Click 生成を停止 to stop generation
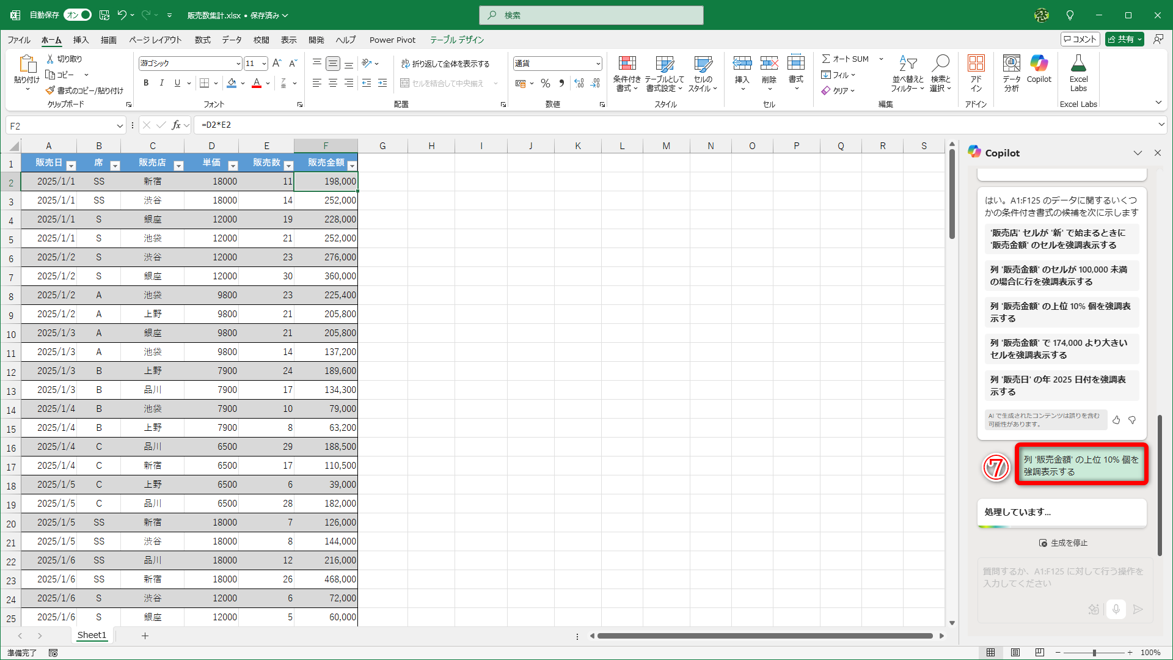The image size is (1173, 660). pyautogui.click(x=1063, y=543)
